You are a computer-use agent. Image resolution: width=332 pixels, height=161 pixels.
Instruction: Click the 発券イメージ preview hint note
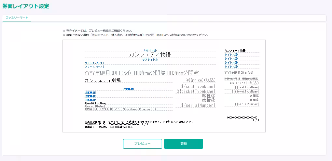98,31
